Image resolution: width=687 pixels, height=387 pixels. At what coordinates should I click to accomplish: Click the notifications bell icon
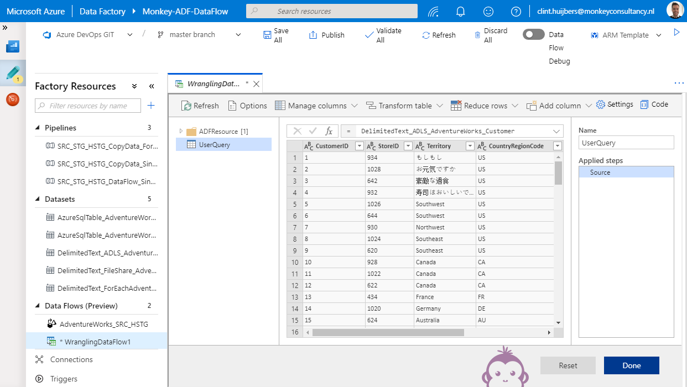click(x=460, y=11)
